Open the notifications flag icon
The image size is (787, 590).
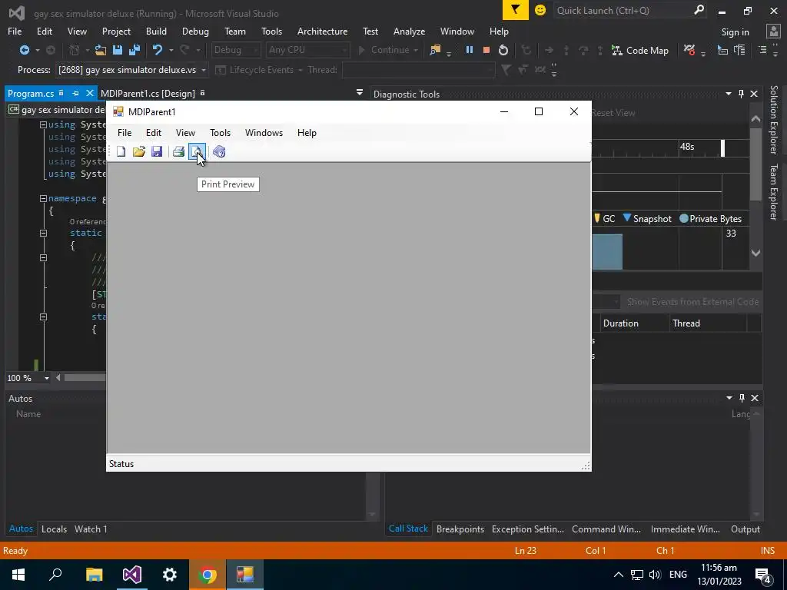pyautogui.click(x=516, y=10)
